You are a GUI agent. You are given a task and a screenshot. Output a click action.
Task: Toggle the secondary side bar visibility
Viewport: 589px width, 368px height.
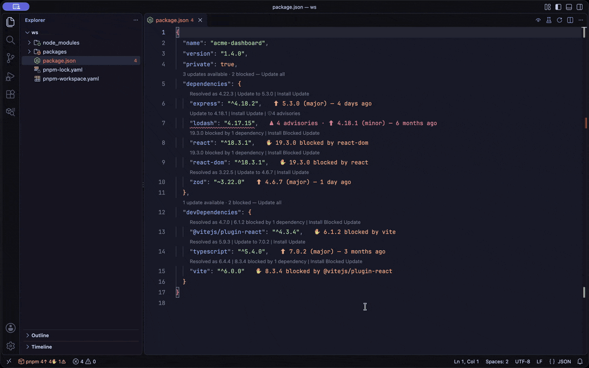(x=579, y=7)
